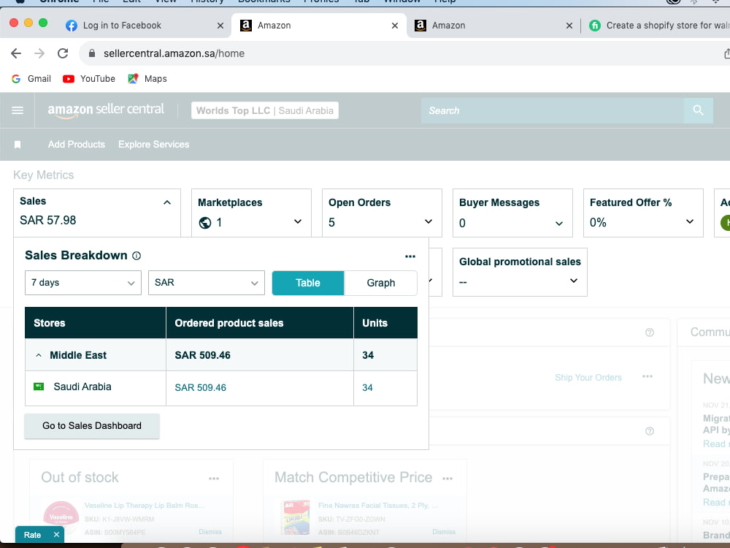Open Fine Nawras Facial Tissues link
This screenshot has height=548, width=730.
tap(378, 506)
